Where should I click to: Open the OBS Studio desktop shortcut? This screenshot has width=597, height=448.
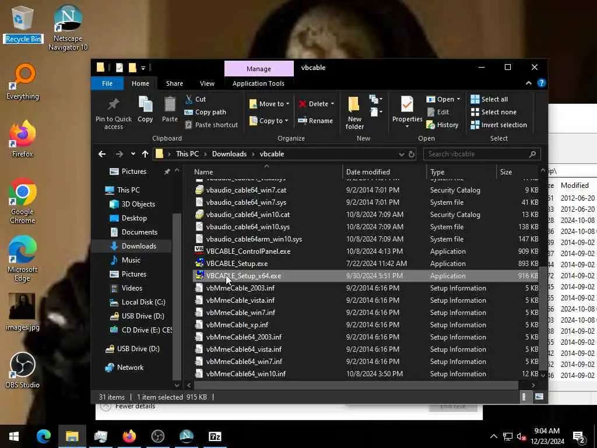(22, 370)
